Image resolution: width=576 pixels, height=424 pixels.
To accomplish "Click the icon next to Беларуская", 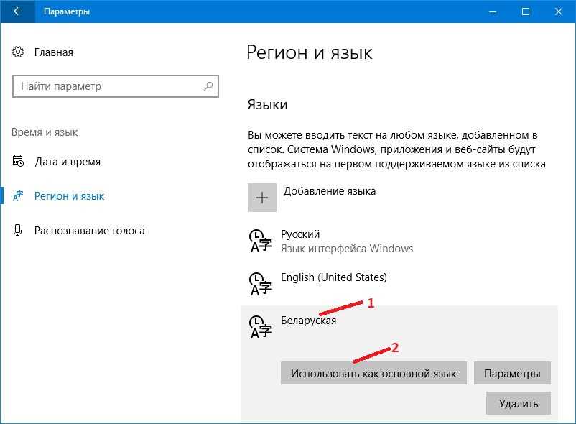I will tap(261, 327).
